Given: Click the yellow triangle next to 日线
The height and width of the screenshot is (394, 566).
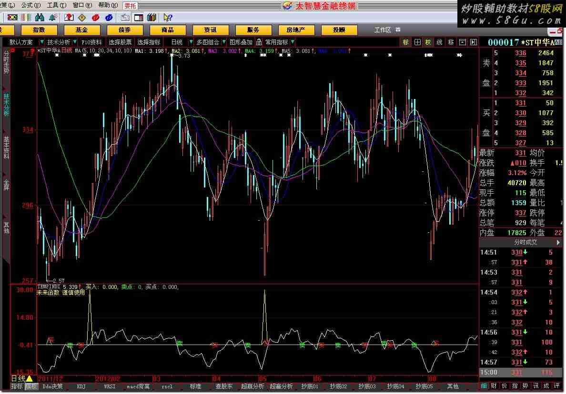Looking at the screenshot, I should pos(30,378).
